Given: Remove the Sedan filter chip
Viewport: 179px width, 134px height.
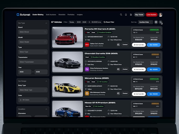Looking at the screenshot, I should point(72,22).
